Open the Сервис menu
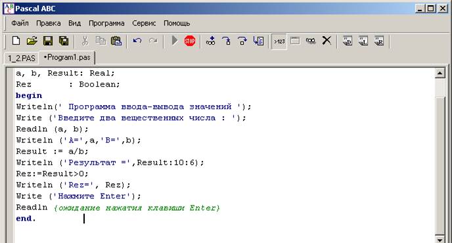This screenshot has height=243, width=452. pyautogui.click(x=144, y=23)
